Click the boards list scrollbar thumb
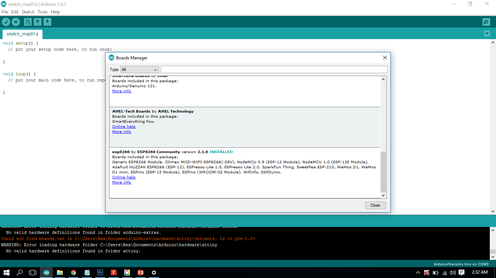 (383, 172)
